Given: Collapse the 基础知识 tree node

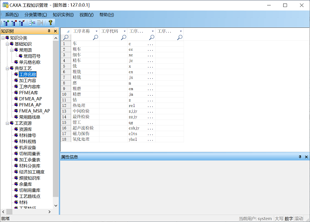Looking at the screenshot, I should [x=7, y=44].
